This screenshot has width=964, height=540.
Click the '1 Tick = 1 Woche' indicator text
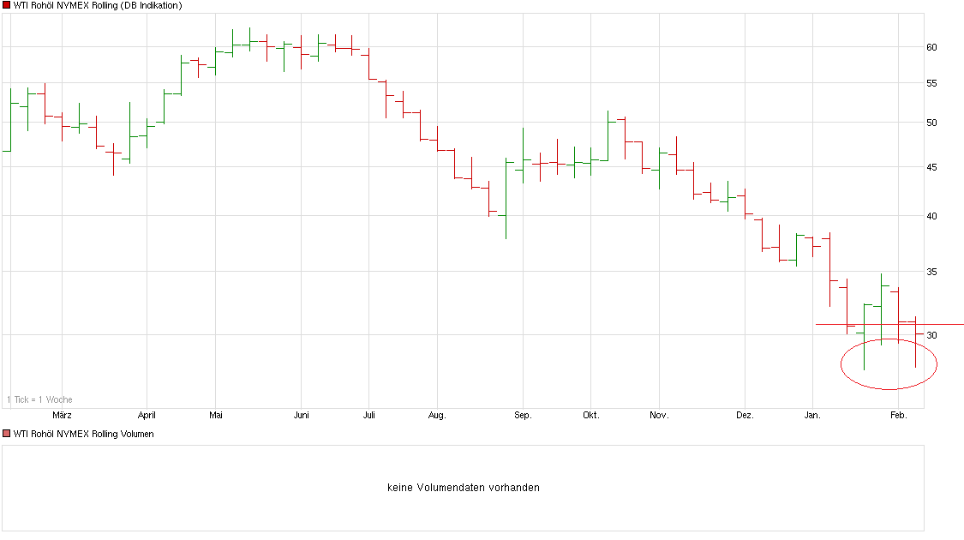pyautogui.click(x=39, y=399)
